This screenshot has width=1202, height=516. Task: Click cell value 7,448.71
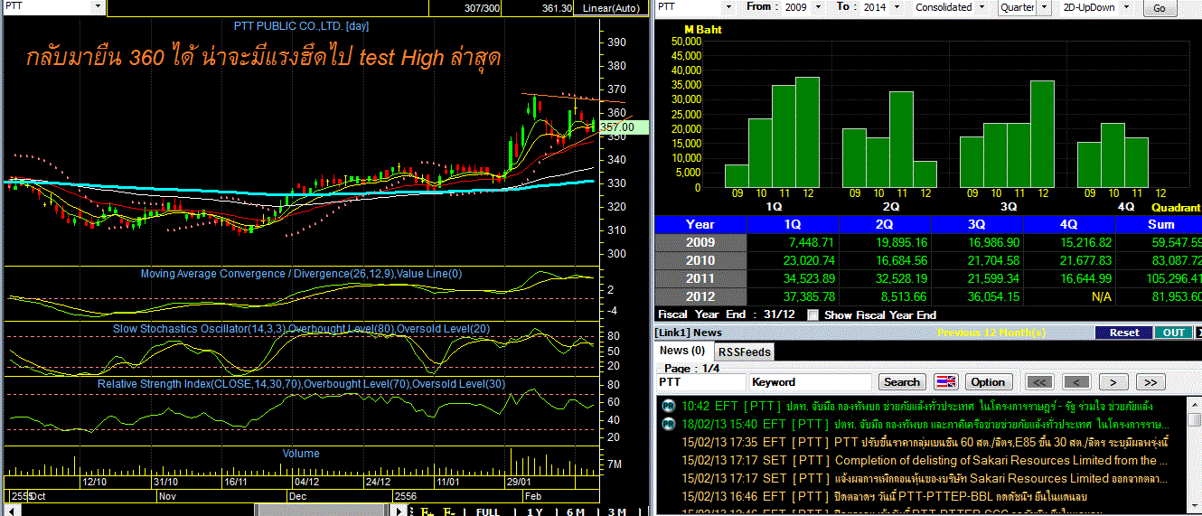point(812,242)
